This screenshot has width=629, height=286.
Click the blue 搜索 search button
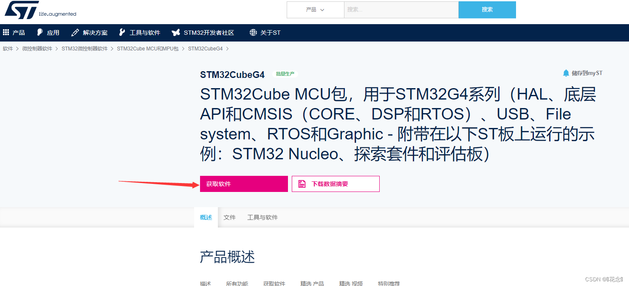point(487,10)
